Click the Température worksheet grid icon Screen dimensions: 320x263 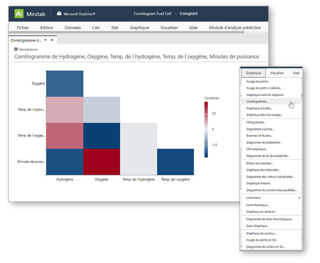tap(16, 49)
